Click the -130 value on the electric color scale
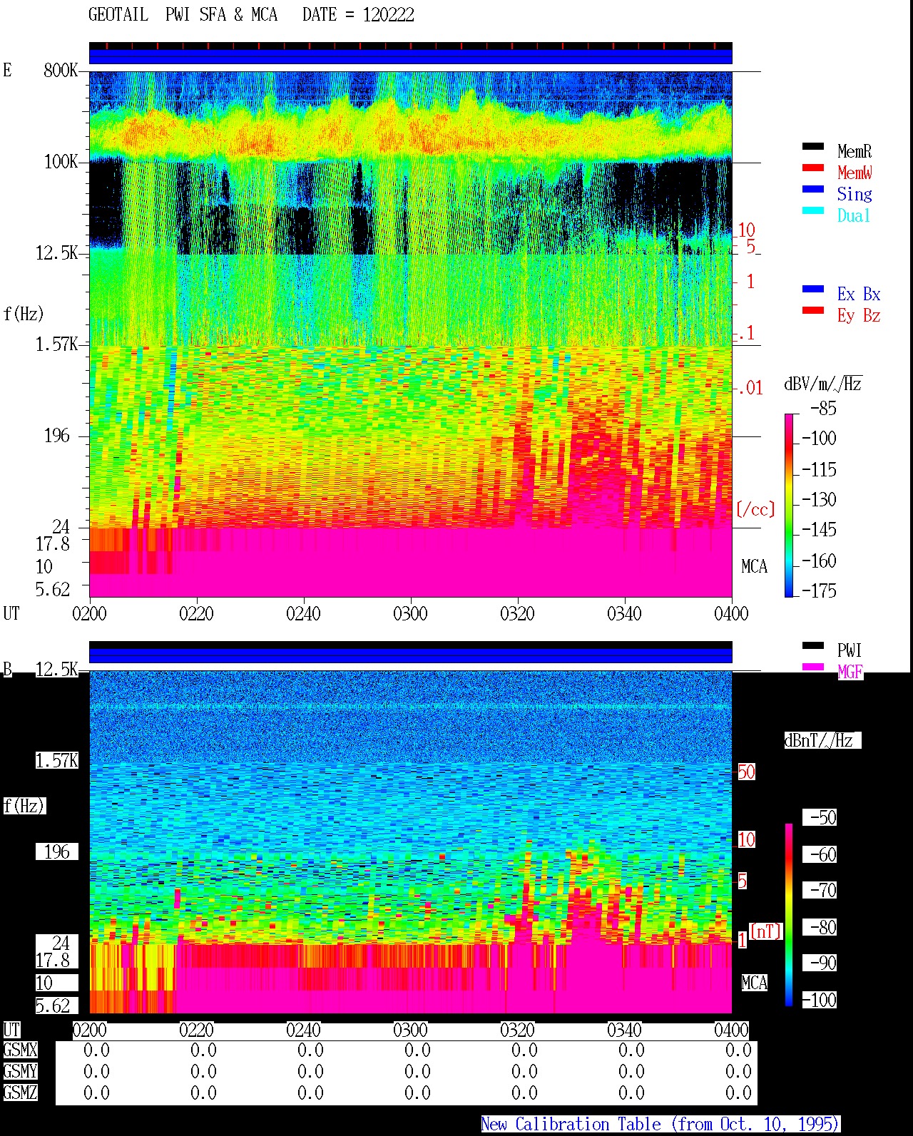Screen dimensions: 913x1136 click(819, 499)
